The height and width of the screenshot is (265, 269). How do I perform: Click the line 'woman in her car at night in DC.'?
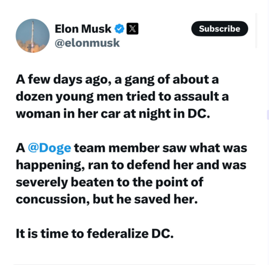(113, 114)
